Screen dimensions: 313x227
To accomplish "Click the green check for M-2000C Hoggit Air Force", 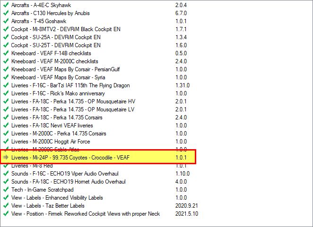I will 6,141.
